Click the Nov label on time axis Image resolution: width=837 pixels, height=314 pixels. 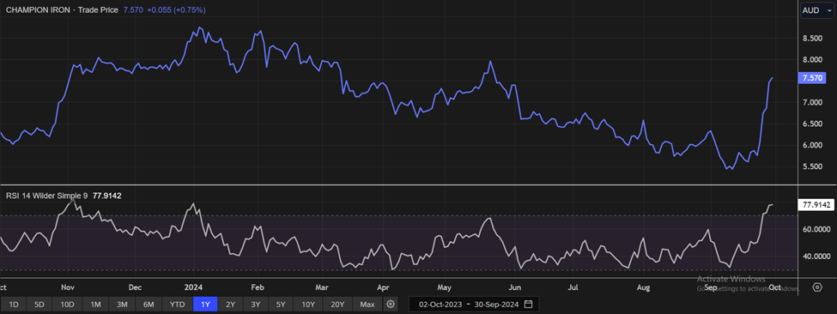point(67,287)
